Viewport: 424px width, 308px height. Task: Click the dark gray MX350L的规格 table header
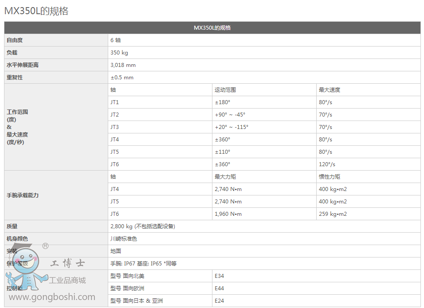point(212,27)
